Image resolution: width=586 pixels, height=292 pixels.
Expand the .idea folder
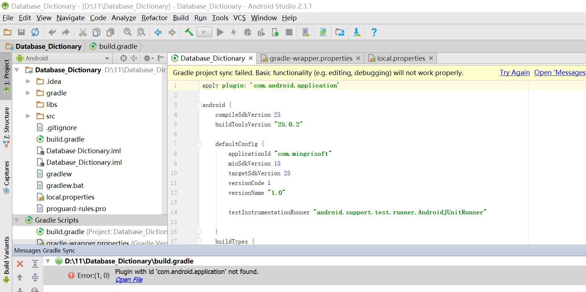28,81
